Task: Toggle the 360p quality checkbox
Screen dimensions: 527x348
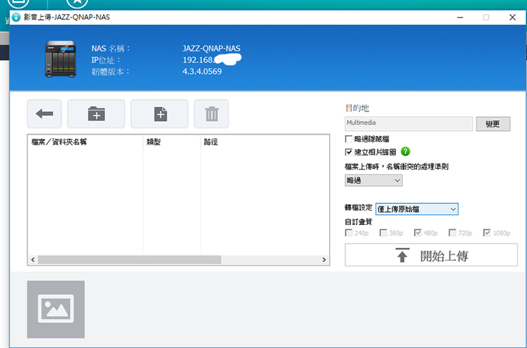Action: click(383, 233)
